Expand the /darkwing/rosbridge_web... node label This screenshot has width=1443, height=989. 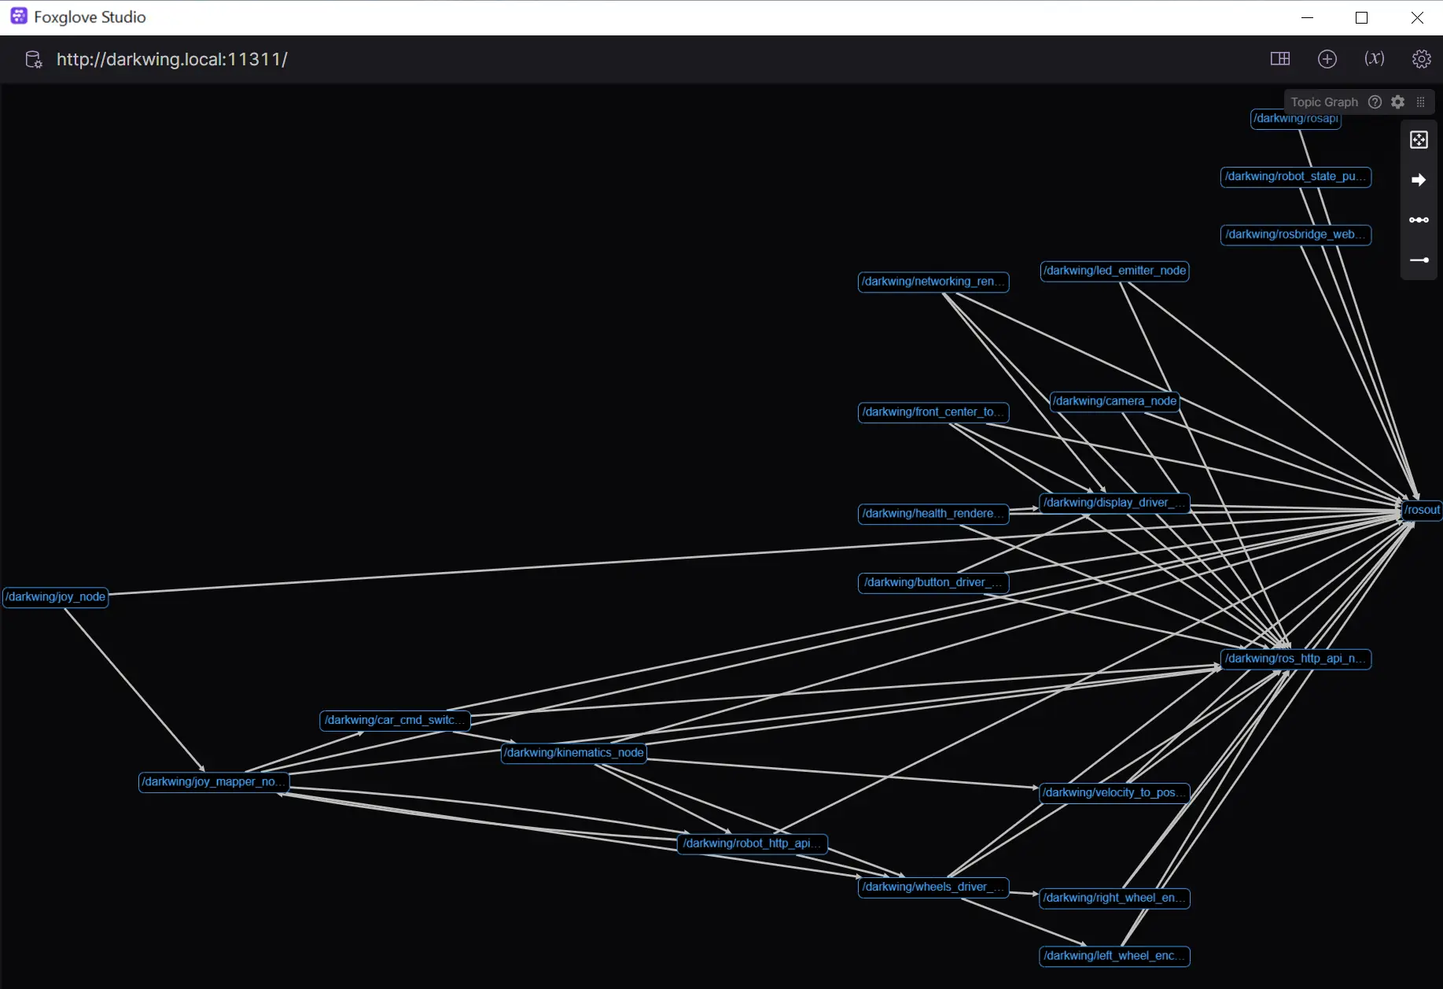[1294, 234]
